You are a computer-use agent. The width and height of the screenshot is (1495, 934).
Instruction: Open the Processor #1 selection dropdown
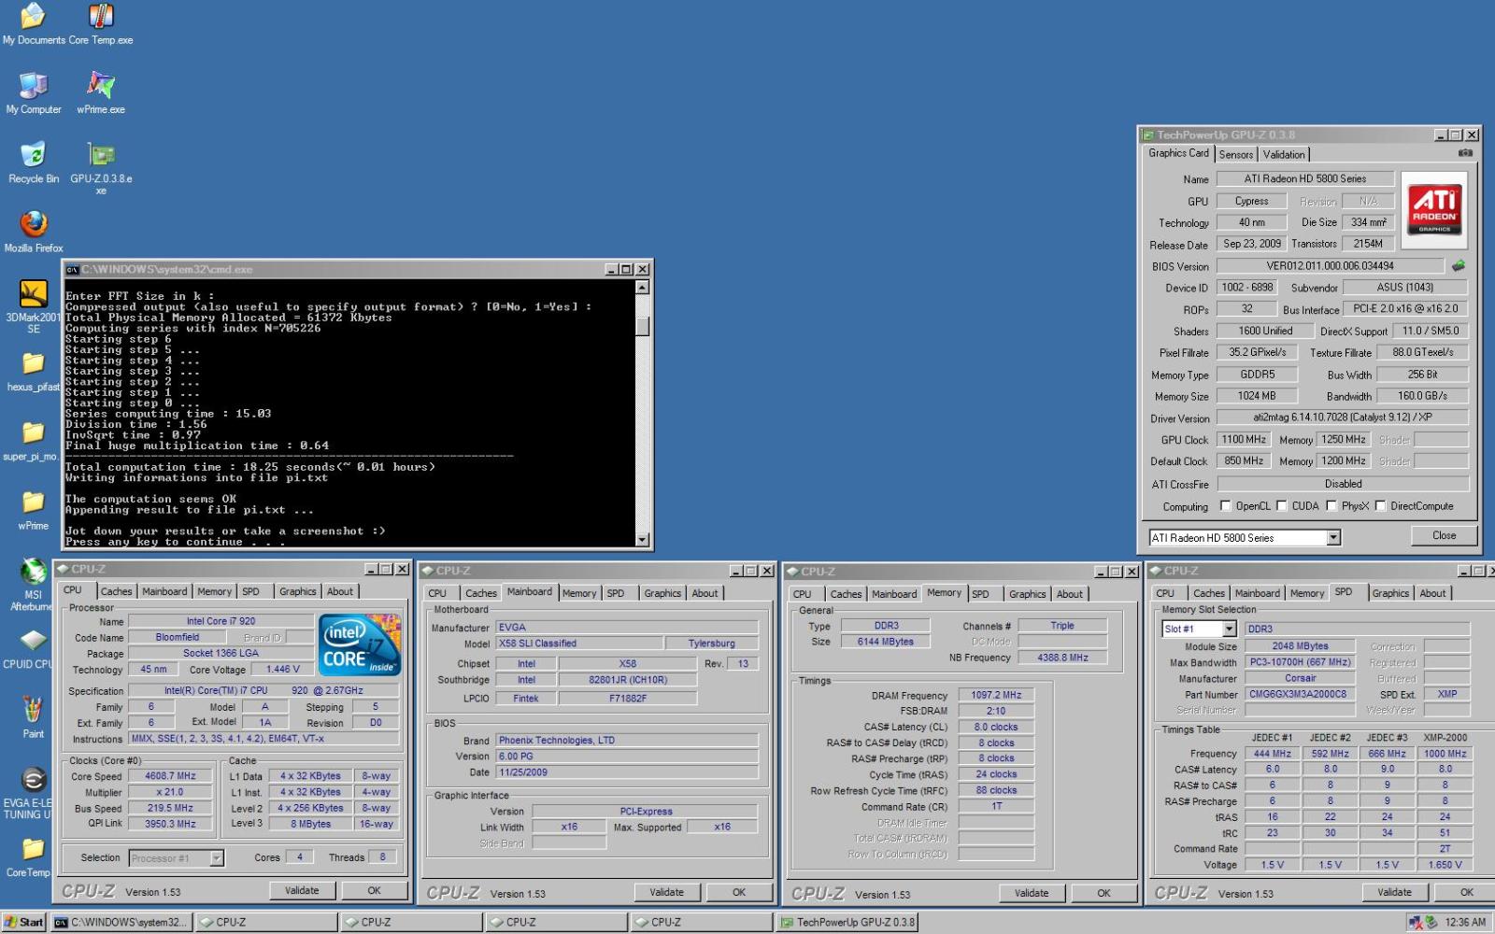217,858
